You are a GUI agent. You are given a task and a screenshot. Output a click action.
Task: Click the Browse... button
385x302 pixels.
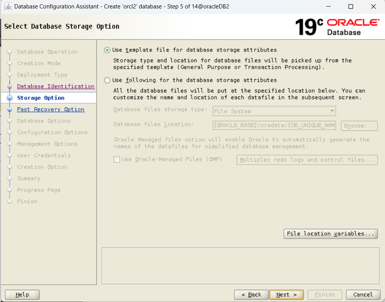point(359,125)
